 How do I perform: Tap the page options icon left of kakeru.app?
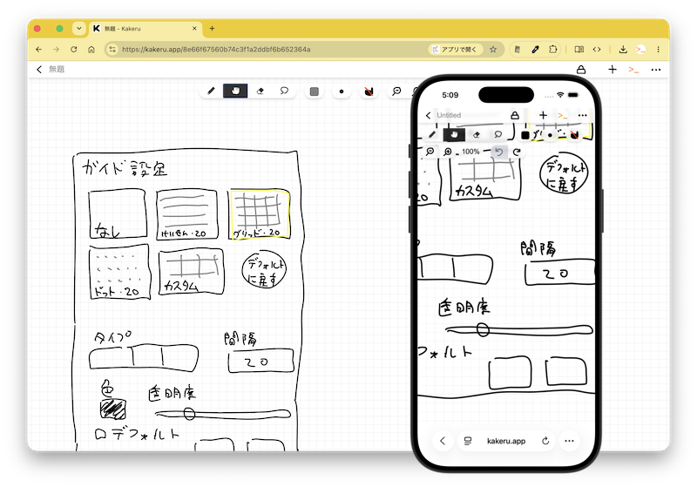point(468,441)
